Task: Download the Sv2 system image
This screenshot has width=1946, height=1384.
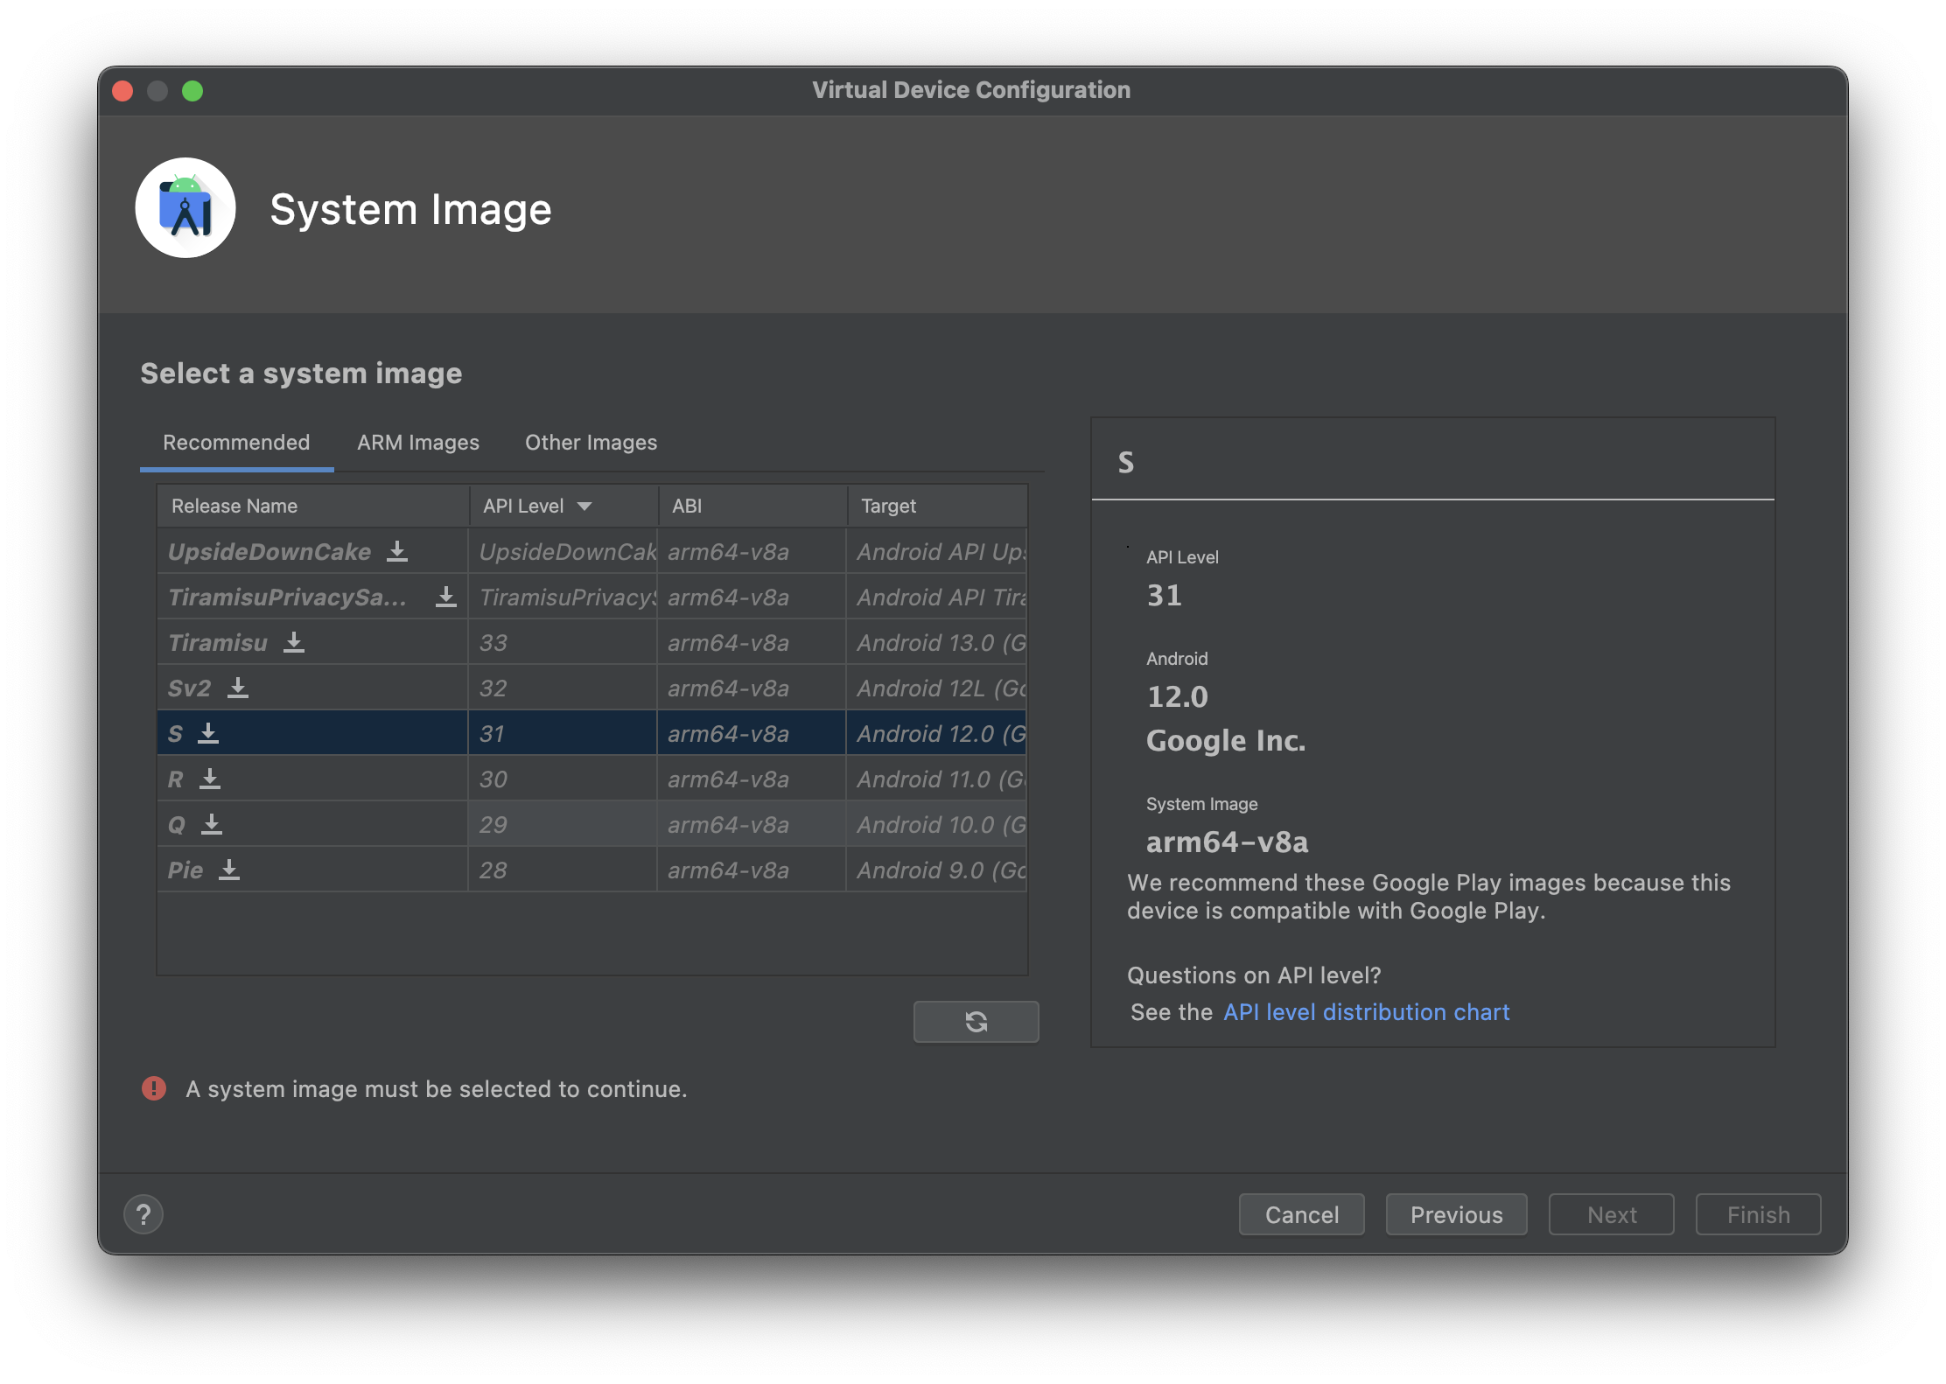Action: [238, 688]
